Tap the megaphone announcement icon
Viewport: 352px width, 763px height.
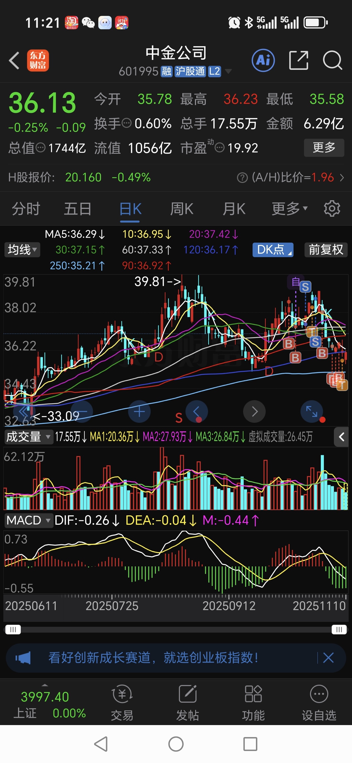(x=23, y=658)
